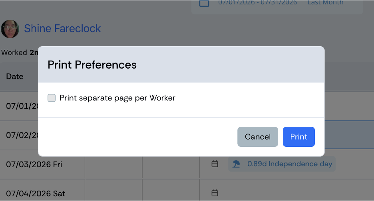Cancel the Print Preferences dialog

(x=258, y=137)
